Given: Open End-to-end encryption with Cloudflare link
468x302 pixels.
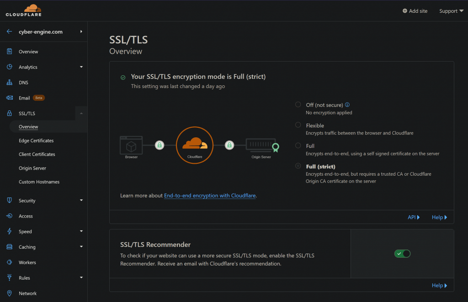Looking at the screenshot, I should tap(210, 196).
